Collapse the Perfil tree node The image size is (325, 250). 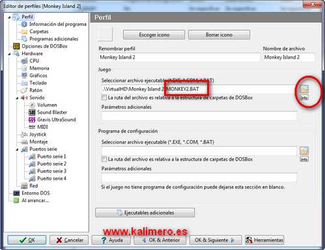(9, 18)
